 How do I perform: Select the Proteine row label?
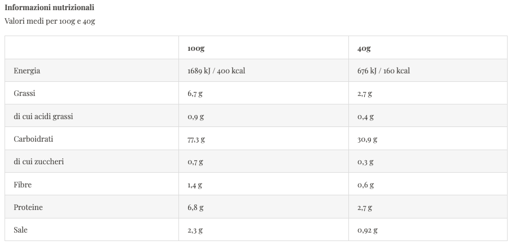tap(28, 207)
